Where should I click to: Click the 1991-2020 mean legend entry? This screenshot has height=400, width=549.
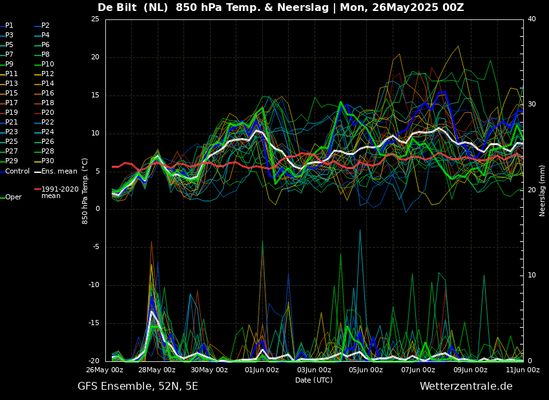click(57, 192)
